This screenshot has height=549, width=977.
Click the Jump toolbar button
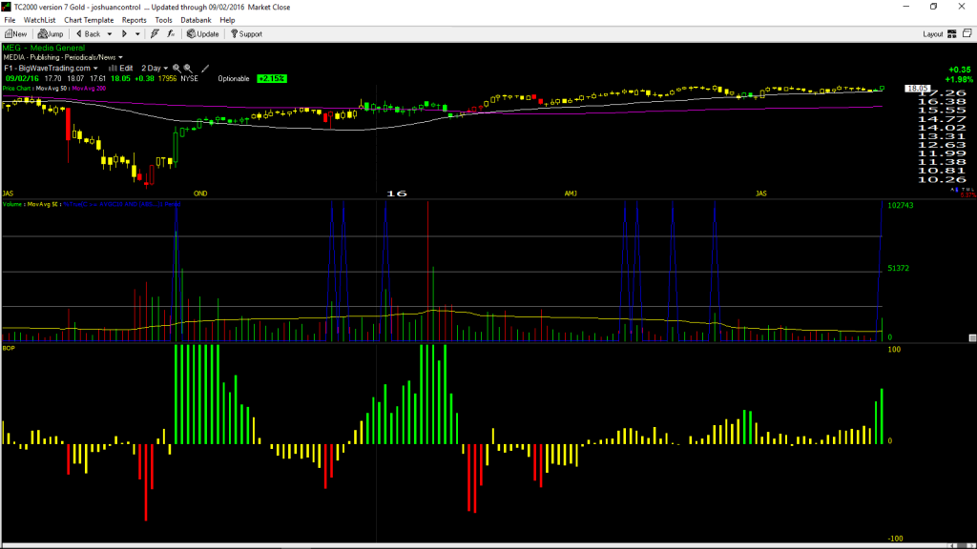click(51, 34)
